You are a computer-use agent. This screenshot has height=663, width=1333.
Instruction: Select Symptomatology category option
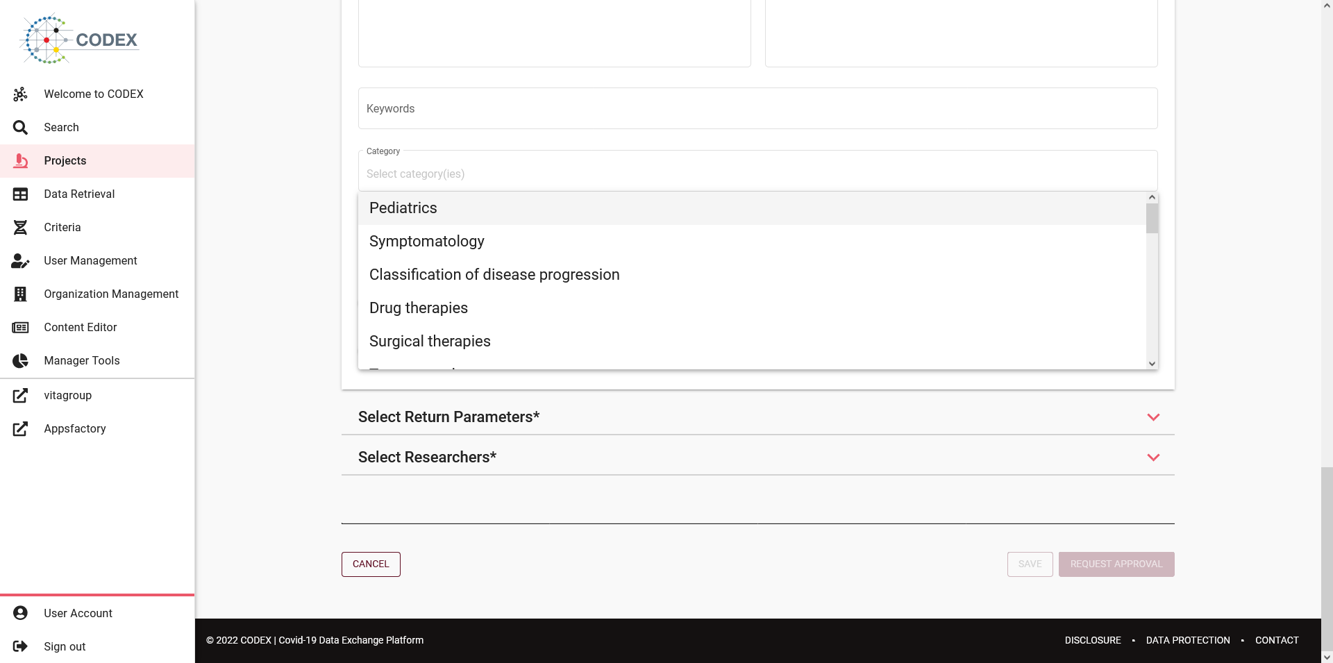point(752,242)
